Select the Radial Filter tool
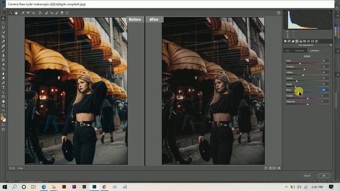Viewport: 340px width, 191px height. click(x=67, y=13)
